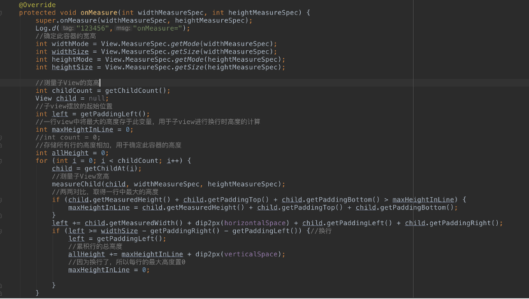Click null in the View child line

coord(97,99)
